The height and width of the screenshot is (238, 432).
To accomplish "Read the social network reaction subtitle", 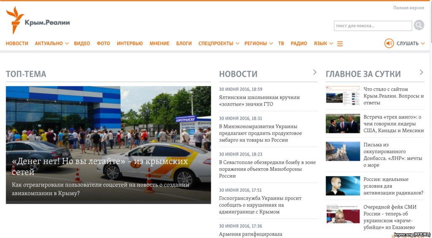I will click(x=100, y=189).
